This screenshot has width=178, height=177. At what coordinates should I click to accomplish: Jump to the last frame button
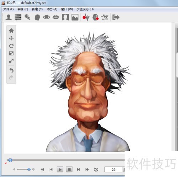point(78,170)
